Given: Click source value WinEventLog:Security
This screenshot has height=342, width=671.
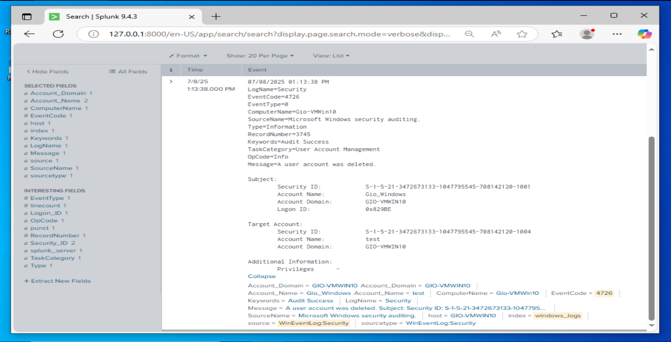Looking at the screenshot, I should 314,323.
